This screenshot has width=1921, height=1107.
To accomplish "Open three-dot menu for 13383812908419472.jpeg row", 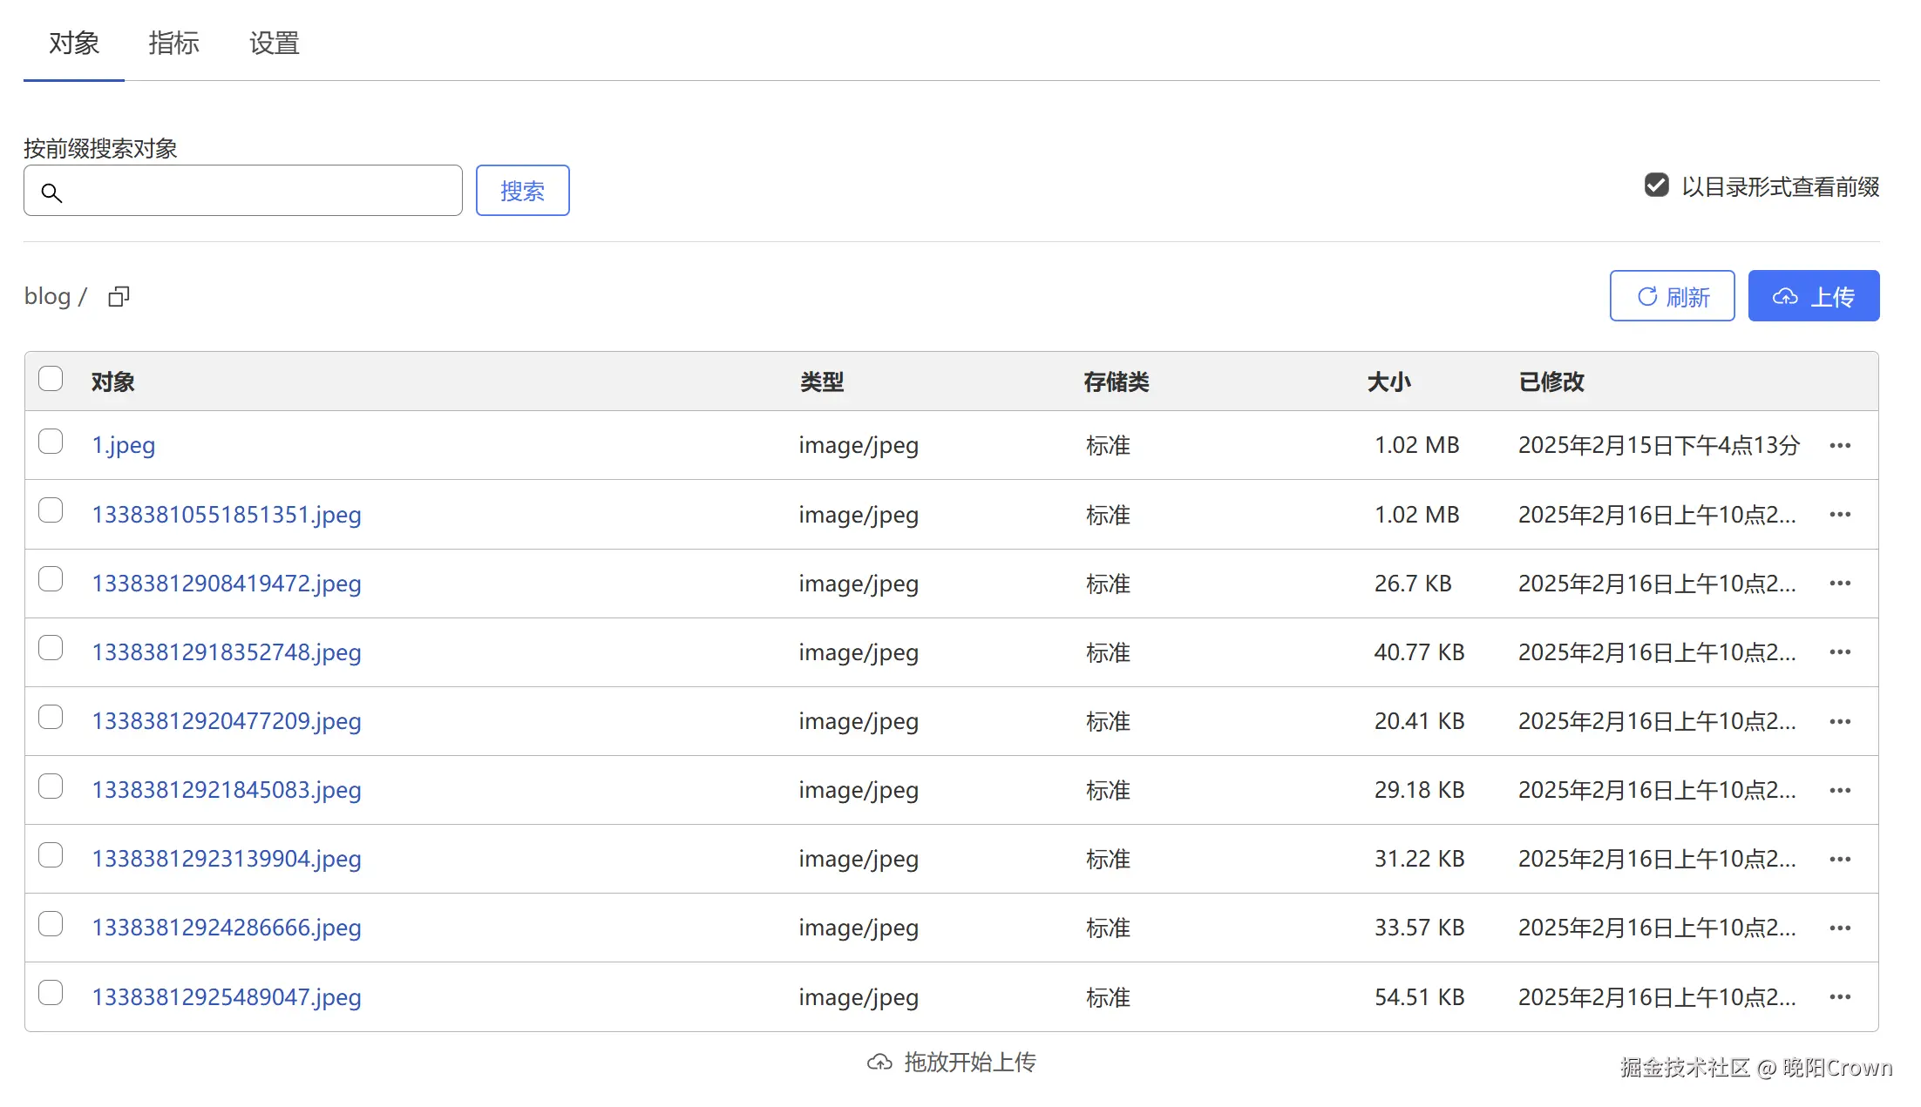I will tap(1840, 584).
